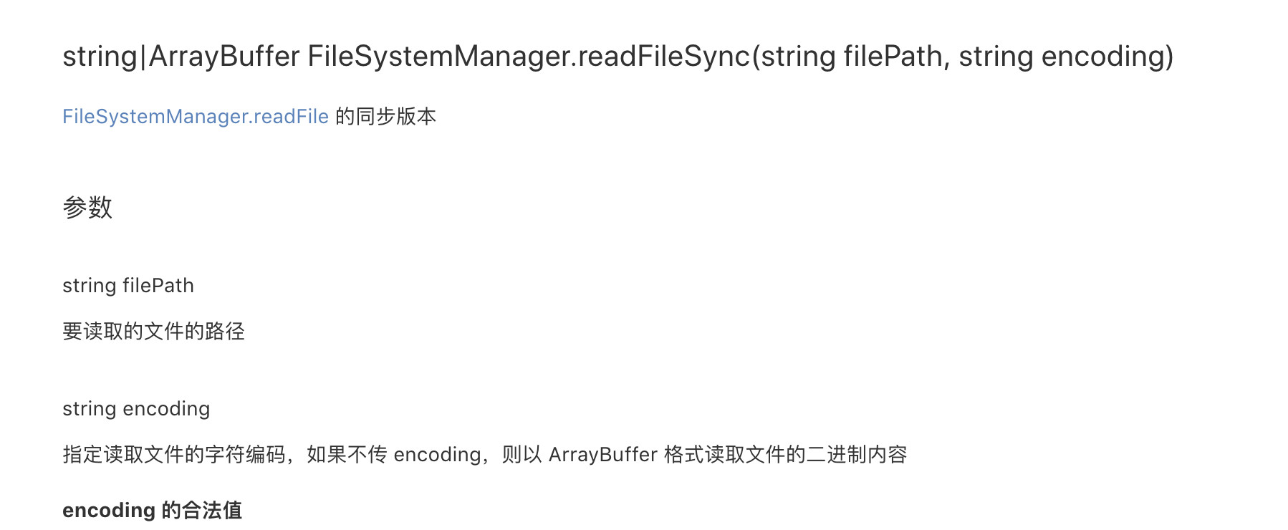
Task: Click the word 'encoding' in '如果不传 encoding'
Action: [x=437, y=455]
